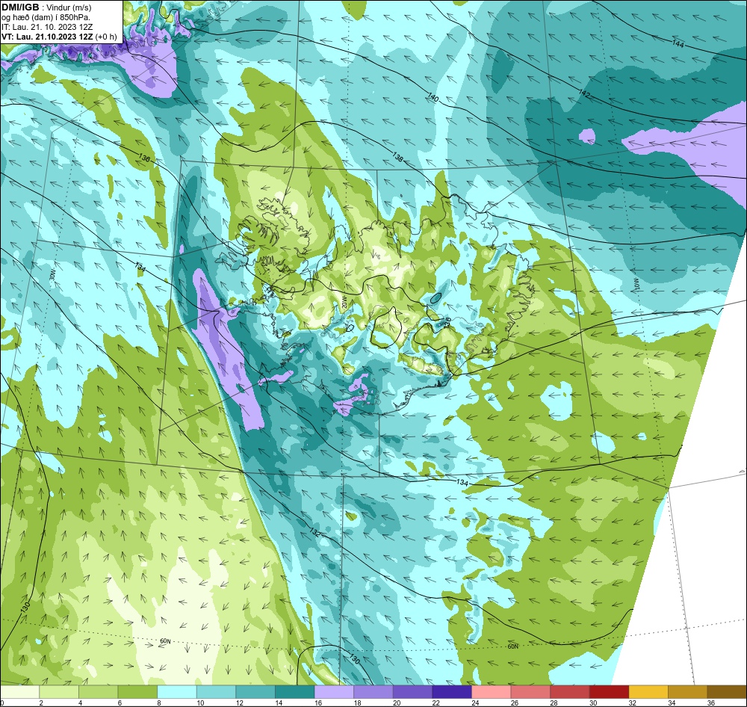The image size is (747, 707).
Task: Select the 8–10 m/s light cyan legend swatch
Action: coord(177,692)
